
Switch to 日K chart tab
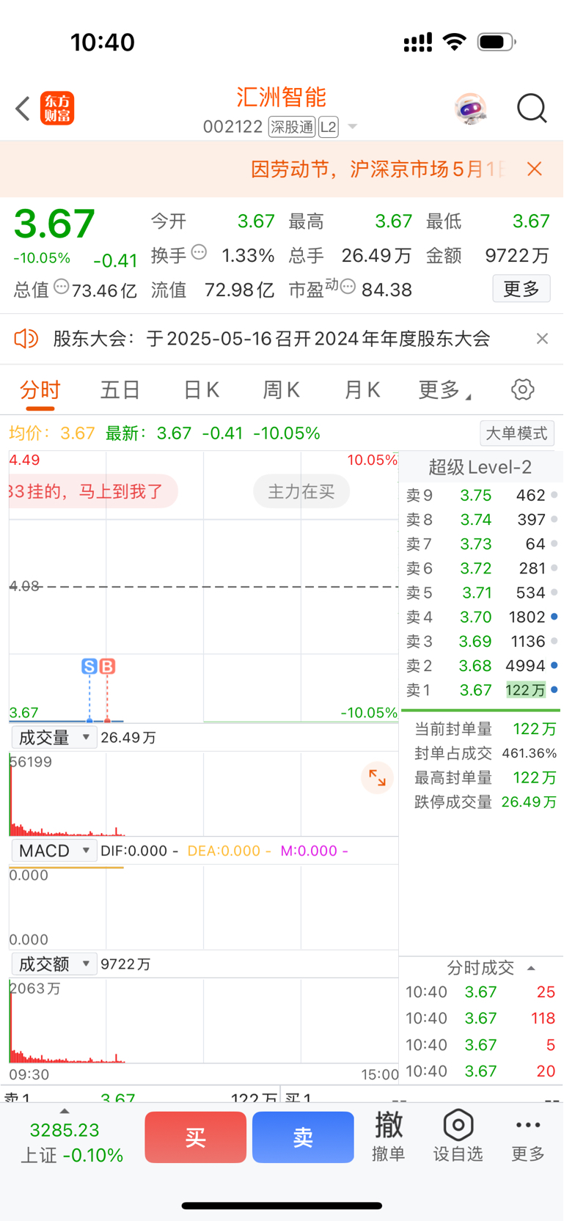point(202,389)
